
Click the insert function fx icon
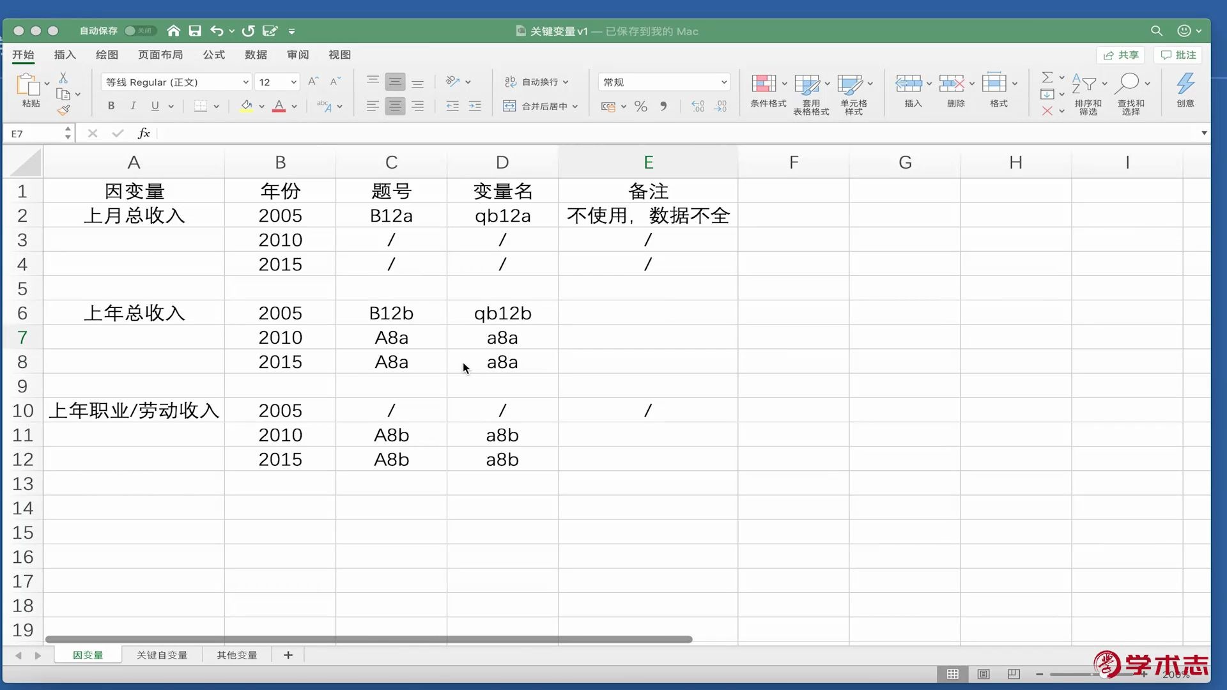pos(144,133)
